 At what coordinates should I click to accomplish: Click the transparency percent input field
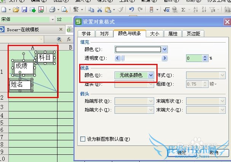coord(194,58)
